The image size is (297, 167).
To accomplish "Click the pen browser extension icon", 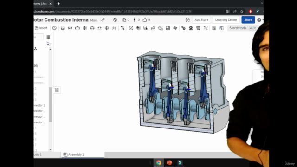I will [x=258, y=11].
